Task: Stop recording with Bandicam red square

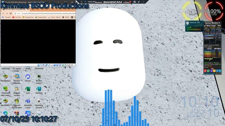Action: (130, 2)
